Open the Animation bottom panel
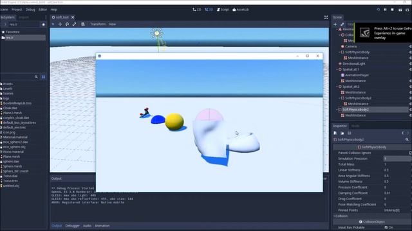Image resolution: width=412 pixels, height=231 pixels. click(102, 226)
